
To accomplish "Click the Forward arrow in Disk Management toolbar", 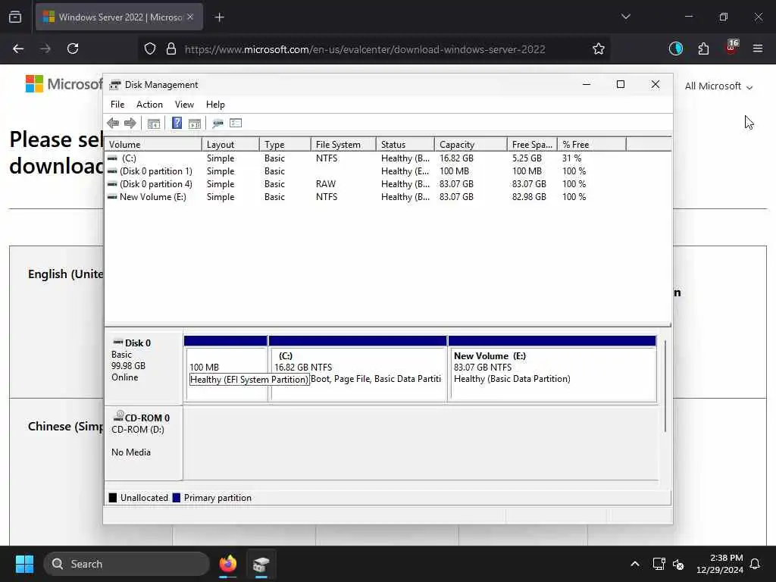I will coord(130,124).
